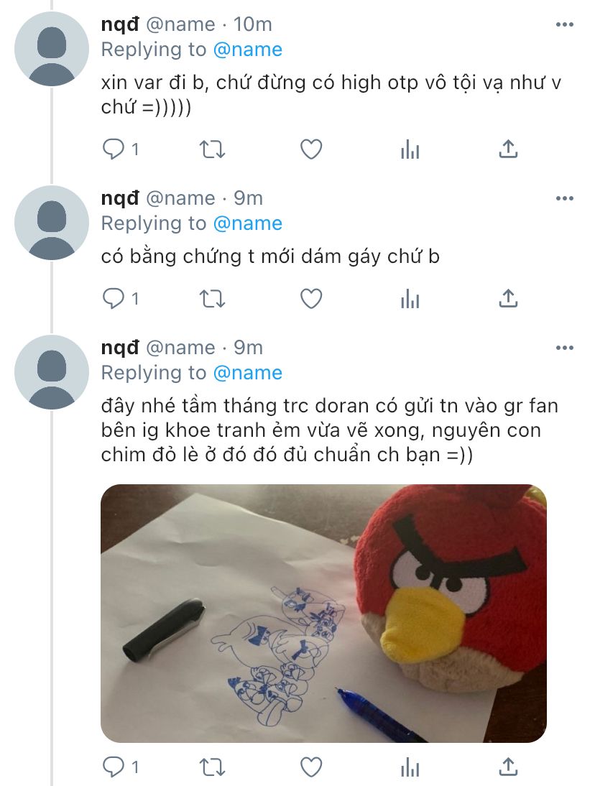Share the 'có bằng chứng' tweet
This screenshot has width=595, height=786.
pos(508,299)
